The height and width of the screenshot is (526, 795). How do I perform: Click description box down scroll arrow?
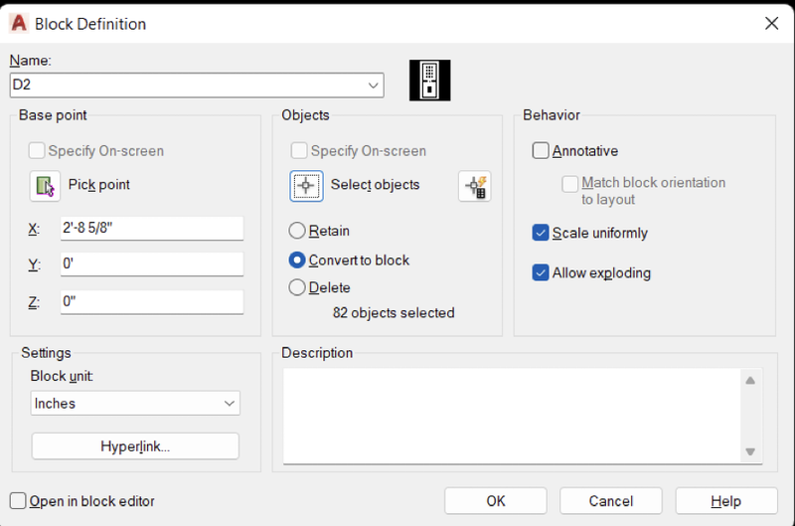pos(750,451)
